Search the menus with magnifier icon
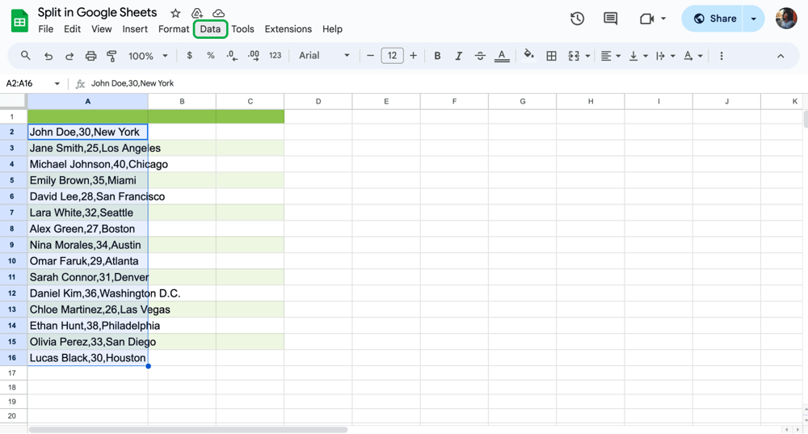This screenshot has width=808, height=434. click(26, 56)
